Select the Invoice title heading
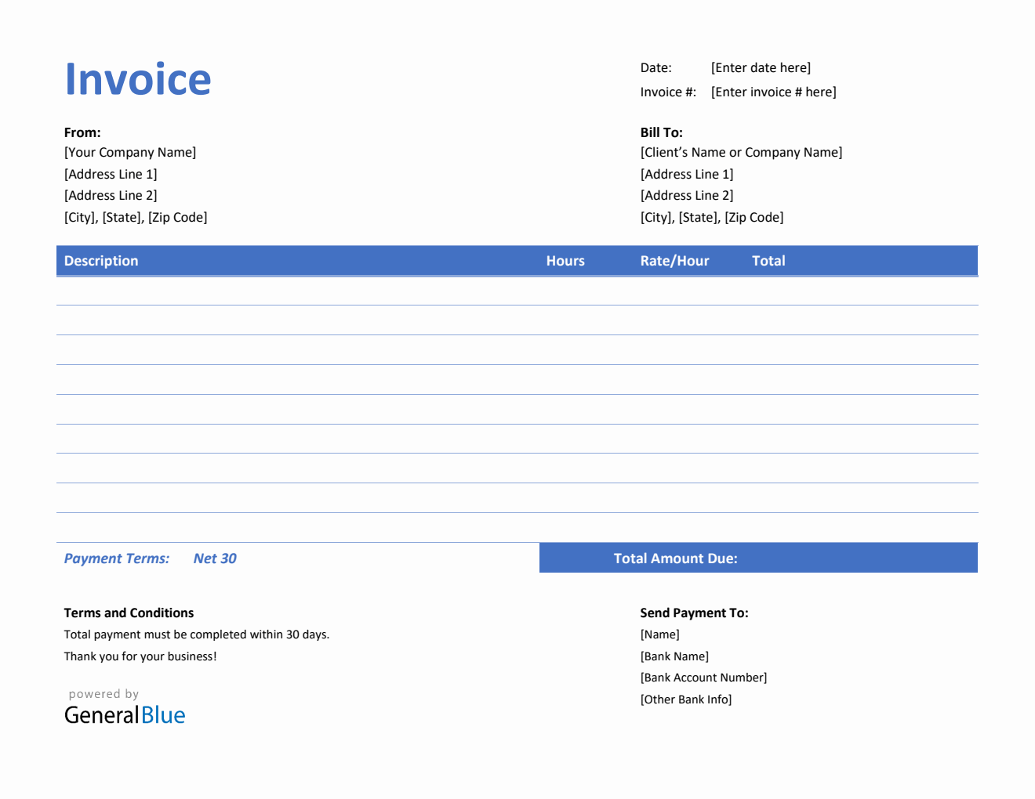 tap(137, 78)
